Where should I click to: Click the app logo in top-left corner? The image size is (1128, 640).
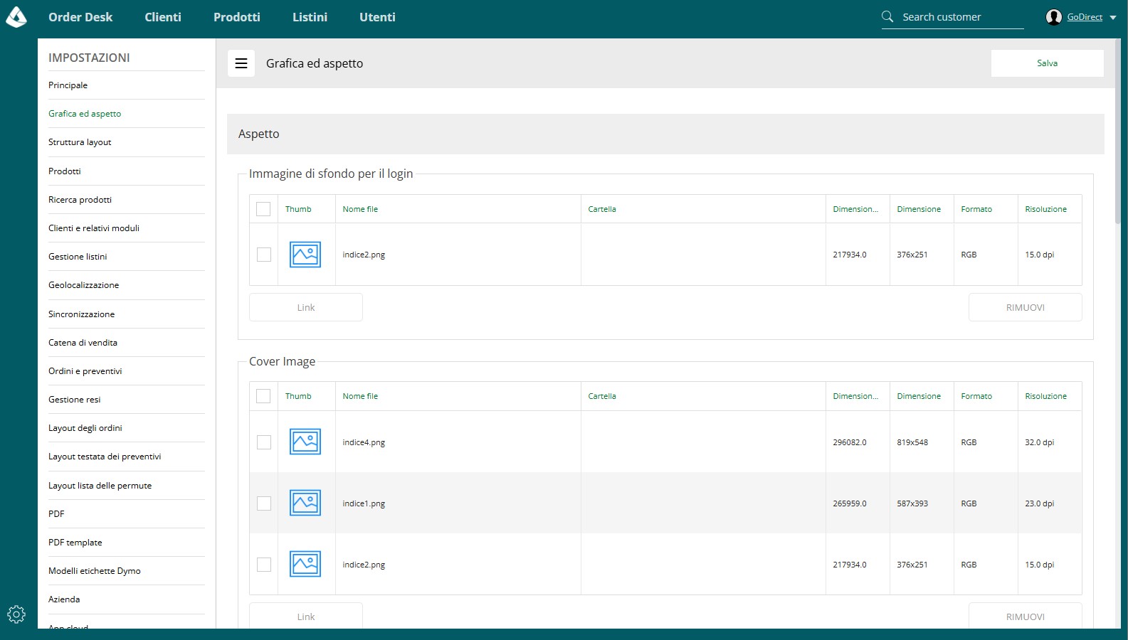(x=16, y=17)
